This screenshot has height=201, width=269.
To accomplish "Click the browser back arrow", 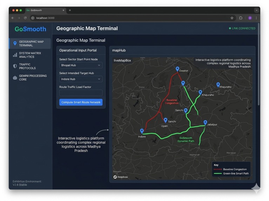I will [x=13, y=18].
